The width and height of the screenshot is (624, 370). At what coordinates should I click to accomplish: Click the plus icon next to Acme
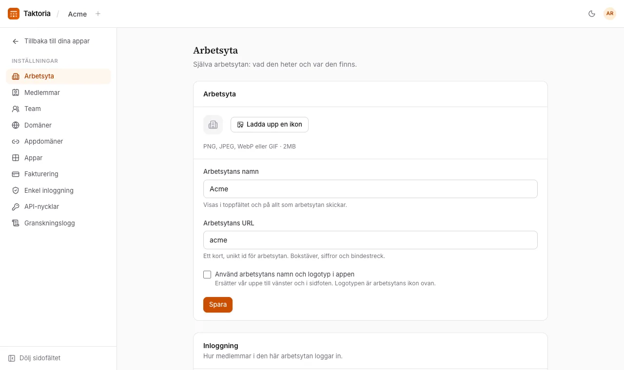(98, 14)
